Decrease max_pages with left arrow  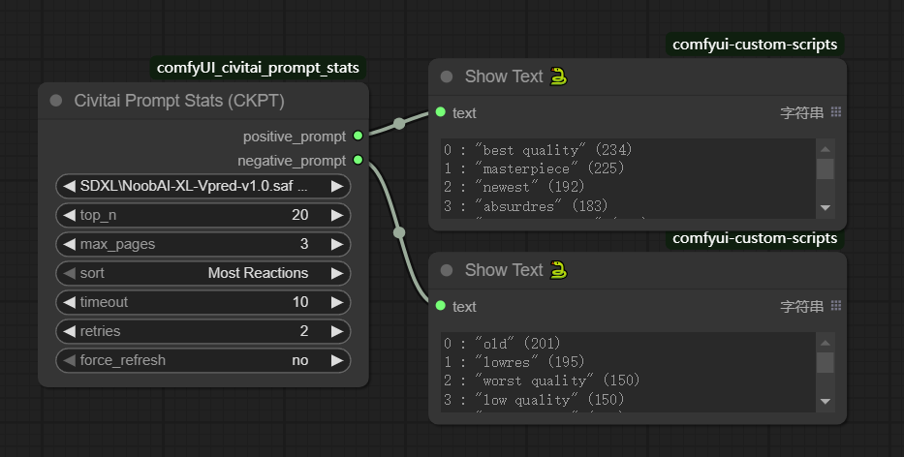[x=69, y=244]
